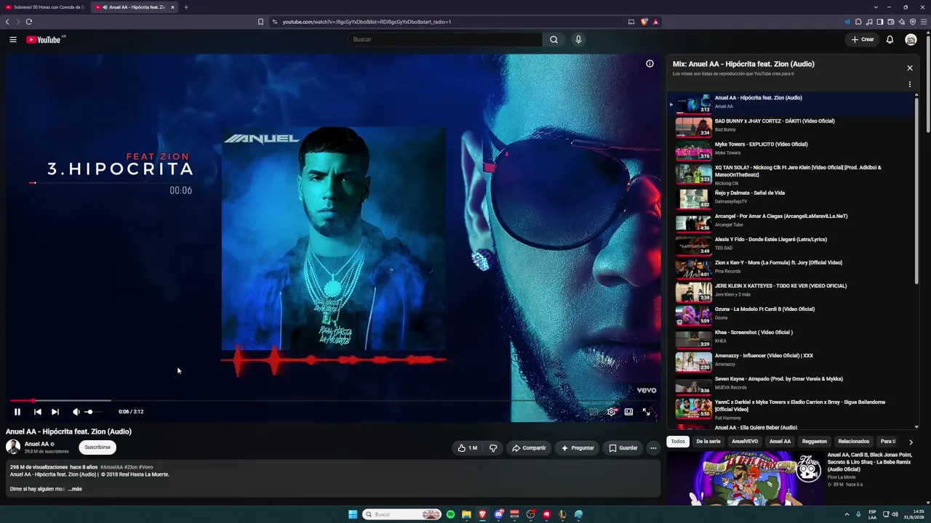Switch to theater mode
Viewport: 931px width, 523px height.
[628, 412]
